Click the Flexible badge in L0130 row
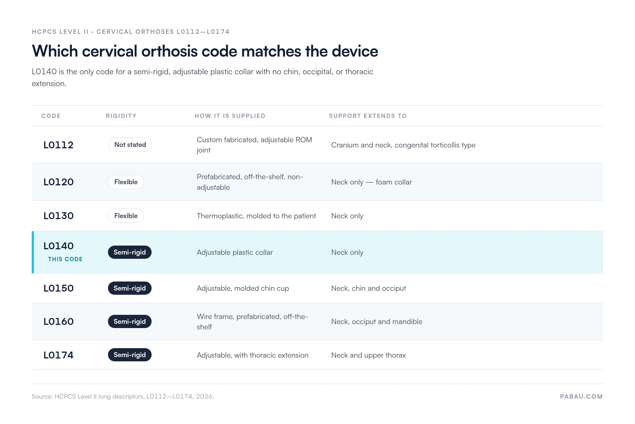 click(x=126, y=216)
